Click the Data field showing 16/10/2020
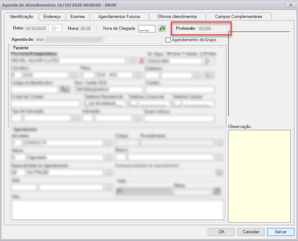The image size is (298, 241). tap(37, 29)
